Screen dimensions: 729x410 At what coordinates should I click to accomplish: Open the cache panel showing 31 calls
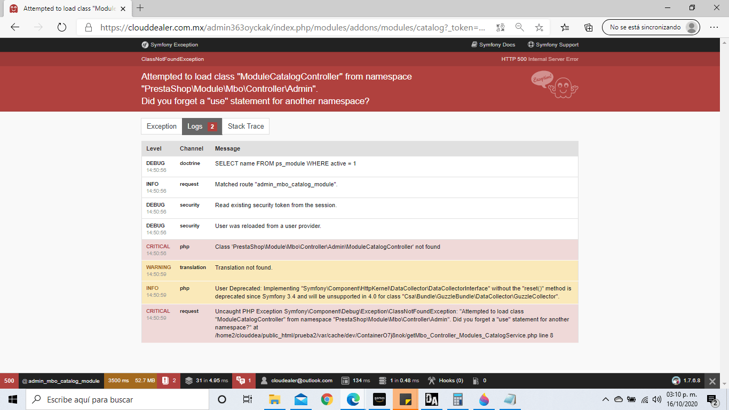(x=207, y=381)
